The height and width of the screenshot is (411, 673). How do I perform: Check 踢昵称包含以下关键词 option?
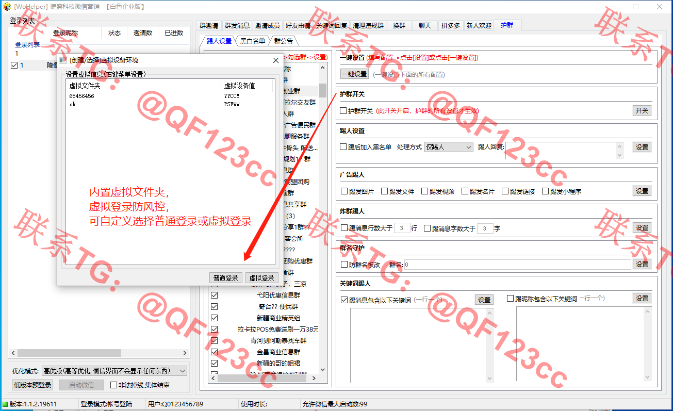coord(511,298)
